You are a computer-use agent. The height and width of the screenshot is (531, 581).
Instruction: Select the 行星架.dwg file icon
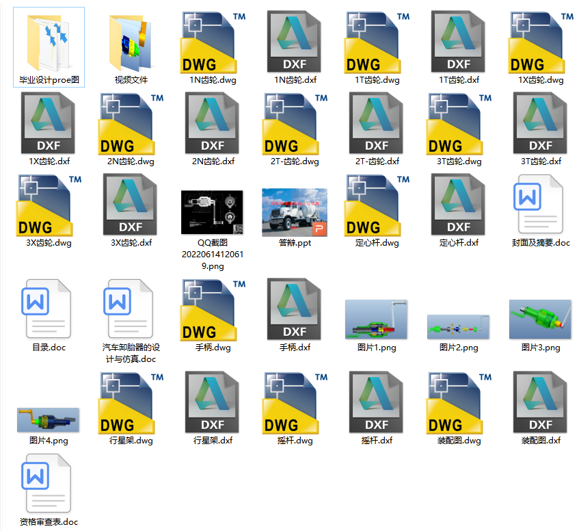pos(131,404)
